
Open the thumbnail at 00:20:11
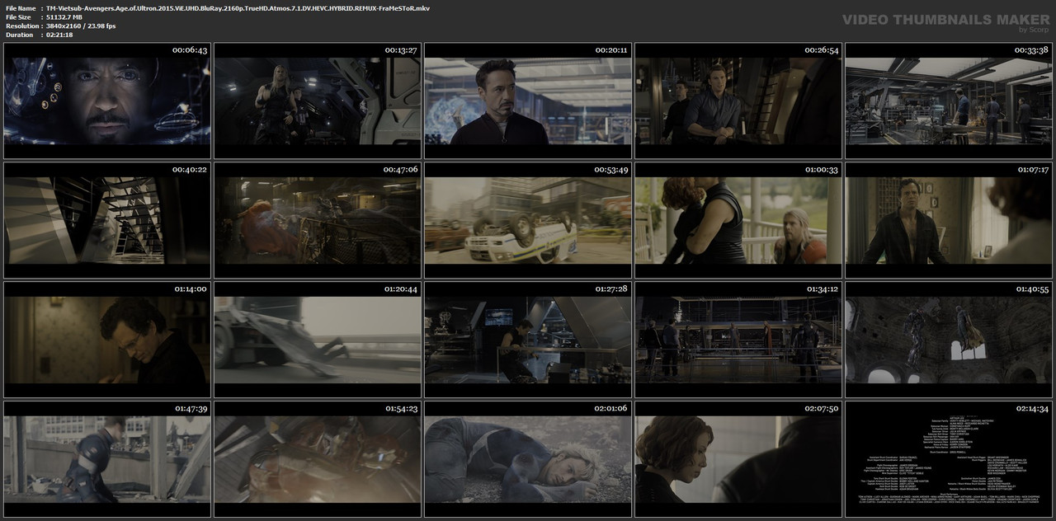point(528,101)
